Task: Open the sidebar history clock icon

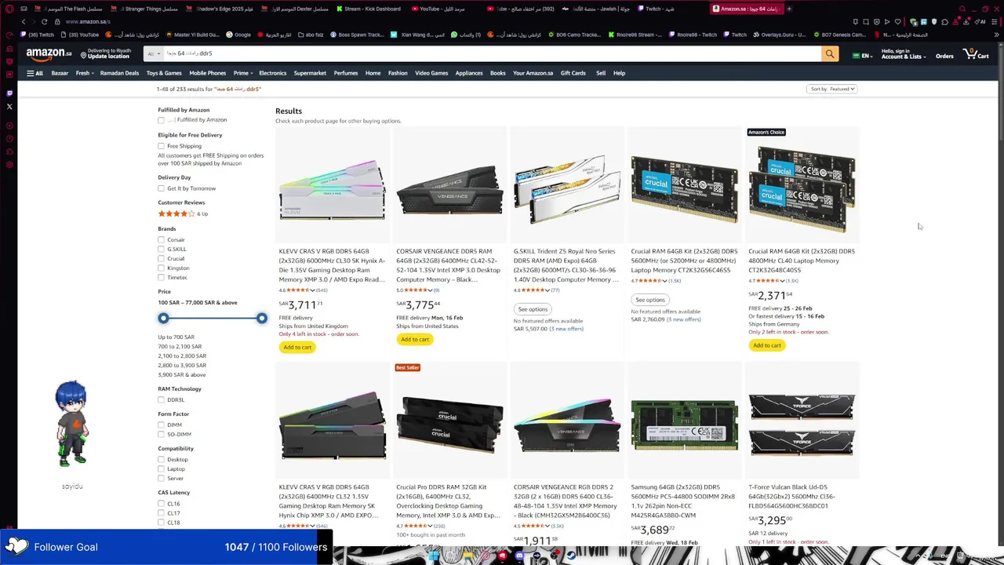Action: point(9,138)
